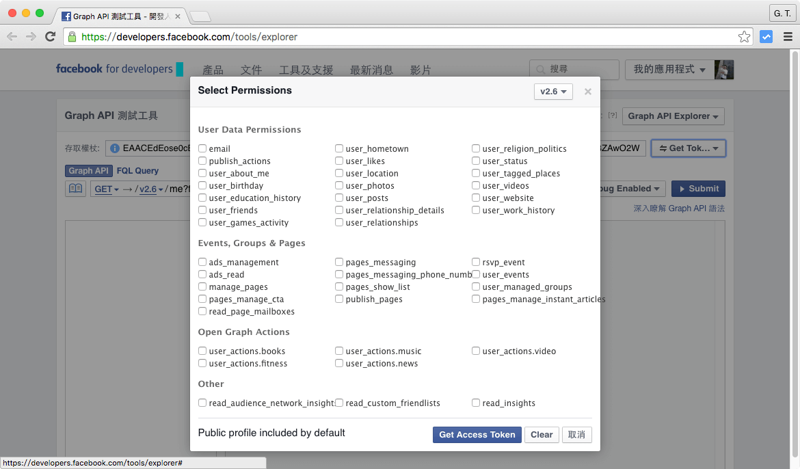Close the Select Permissions dialog with X

pos(587,92)
